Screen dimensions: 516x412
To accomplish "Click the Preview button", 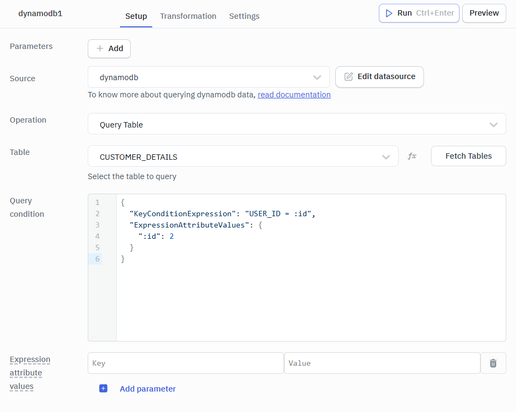I will coord(484,13).
